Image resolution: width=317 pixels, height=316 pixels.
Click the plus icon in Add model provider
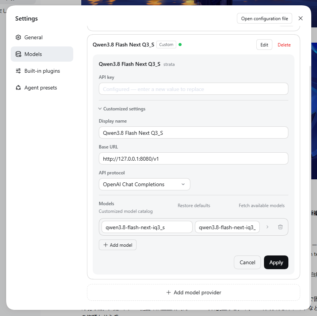pyautogui.click(x=168, y=292)
